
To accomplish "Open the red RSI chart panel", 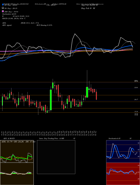I will pyautogui.click(x=123, y=174).
